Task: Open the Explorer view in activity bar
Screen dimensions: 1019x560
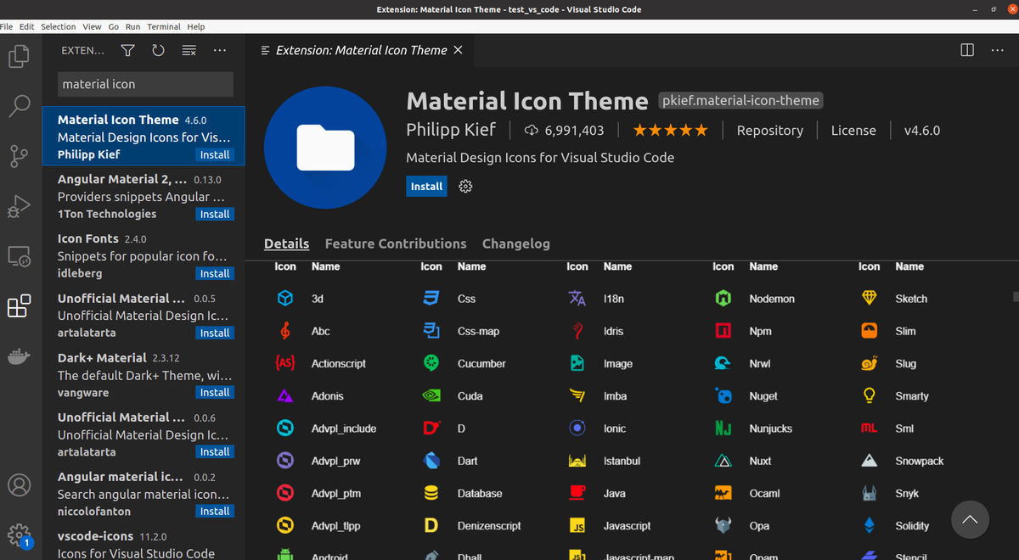Action: 19,57
